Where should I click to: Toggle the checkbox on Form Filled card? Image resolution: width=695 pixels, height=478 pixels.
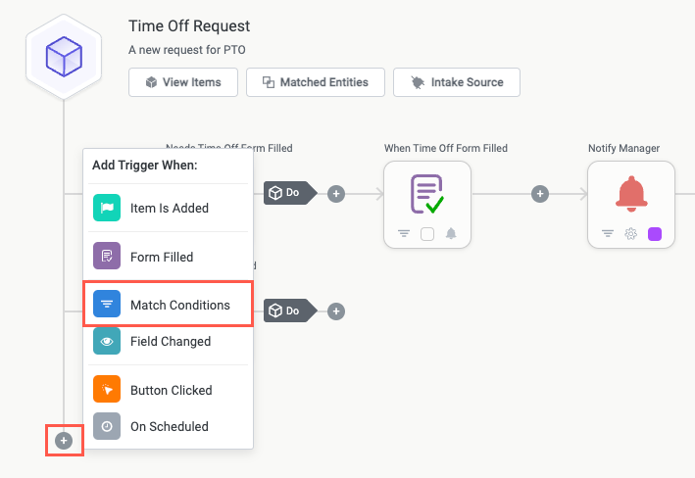point(426,234)
